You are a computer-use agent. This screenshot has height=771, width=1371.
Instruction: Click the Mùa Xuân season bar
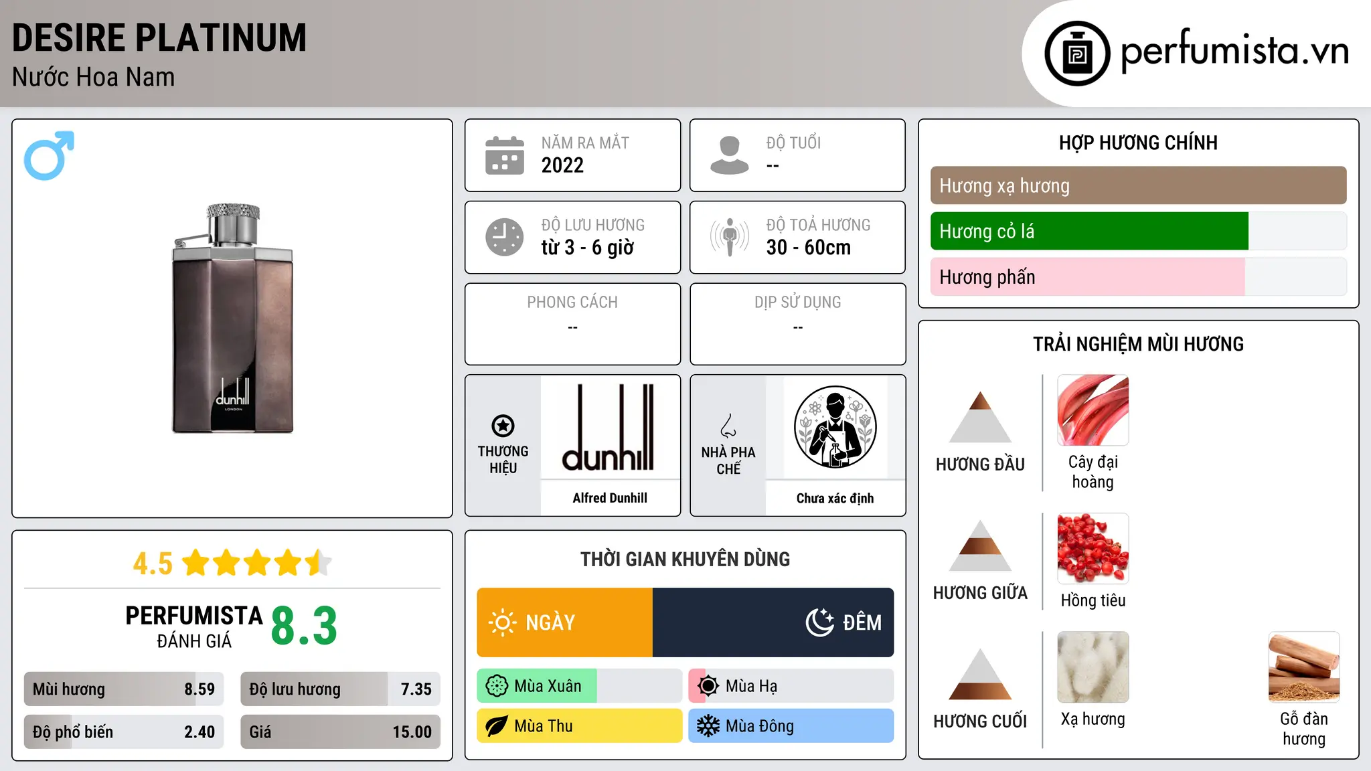[x=580, y=686]
